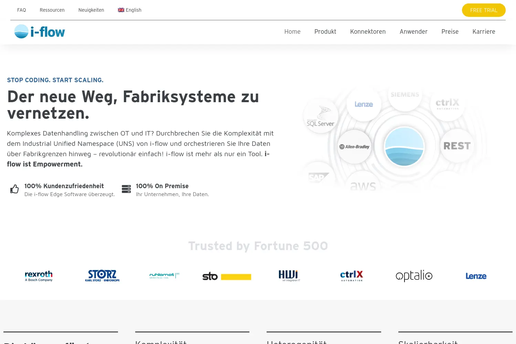The height and width of the screenshot is (344, 516).
Task: Click the Karl Storz Endoskope logo
Action: (102, 276)
